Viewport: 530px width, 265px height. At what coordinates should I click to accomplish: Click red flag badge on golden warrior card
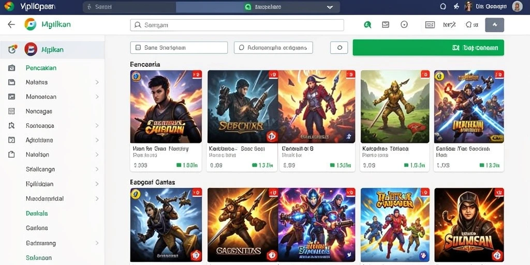(x=425, y=75)
